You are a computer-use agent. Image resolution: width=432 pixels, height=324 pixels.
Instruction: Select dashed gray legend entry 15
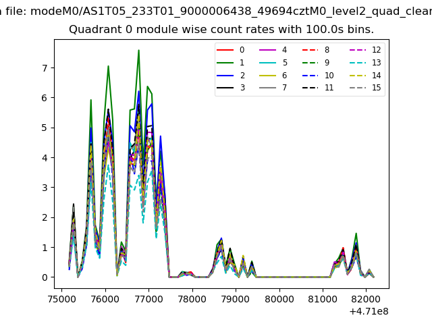358,88
